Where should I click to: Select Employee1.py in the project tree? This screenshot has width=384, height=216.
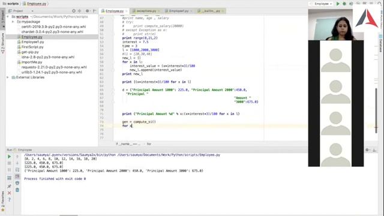click(x=32, y=42)
